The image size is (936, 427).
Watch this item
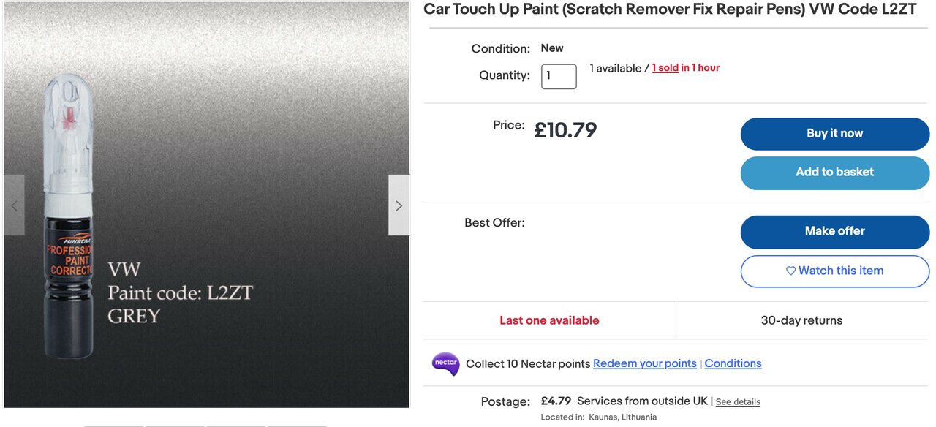tap(834, 271)
